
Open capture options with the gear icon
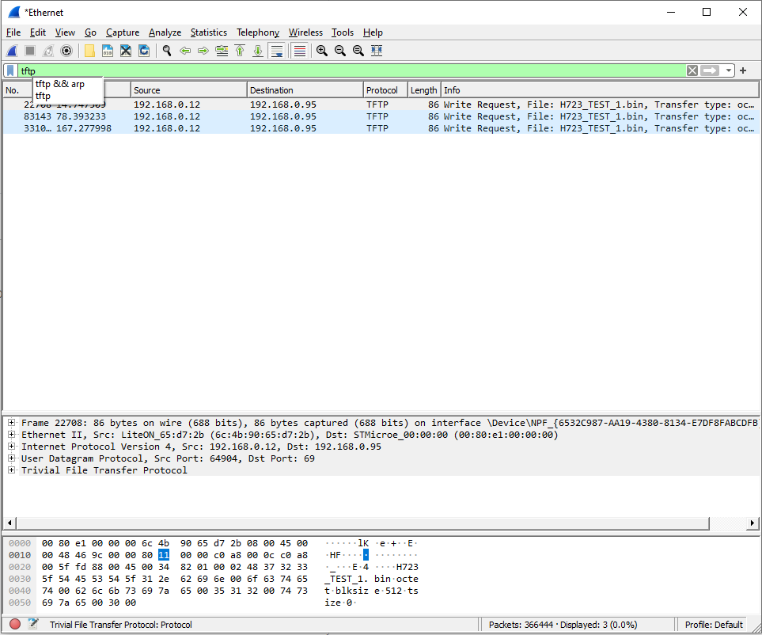point(66,50)
